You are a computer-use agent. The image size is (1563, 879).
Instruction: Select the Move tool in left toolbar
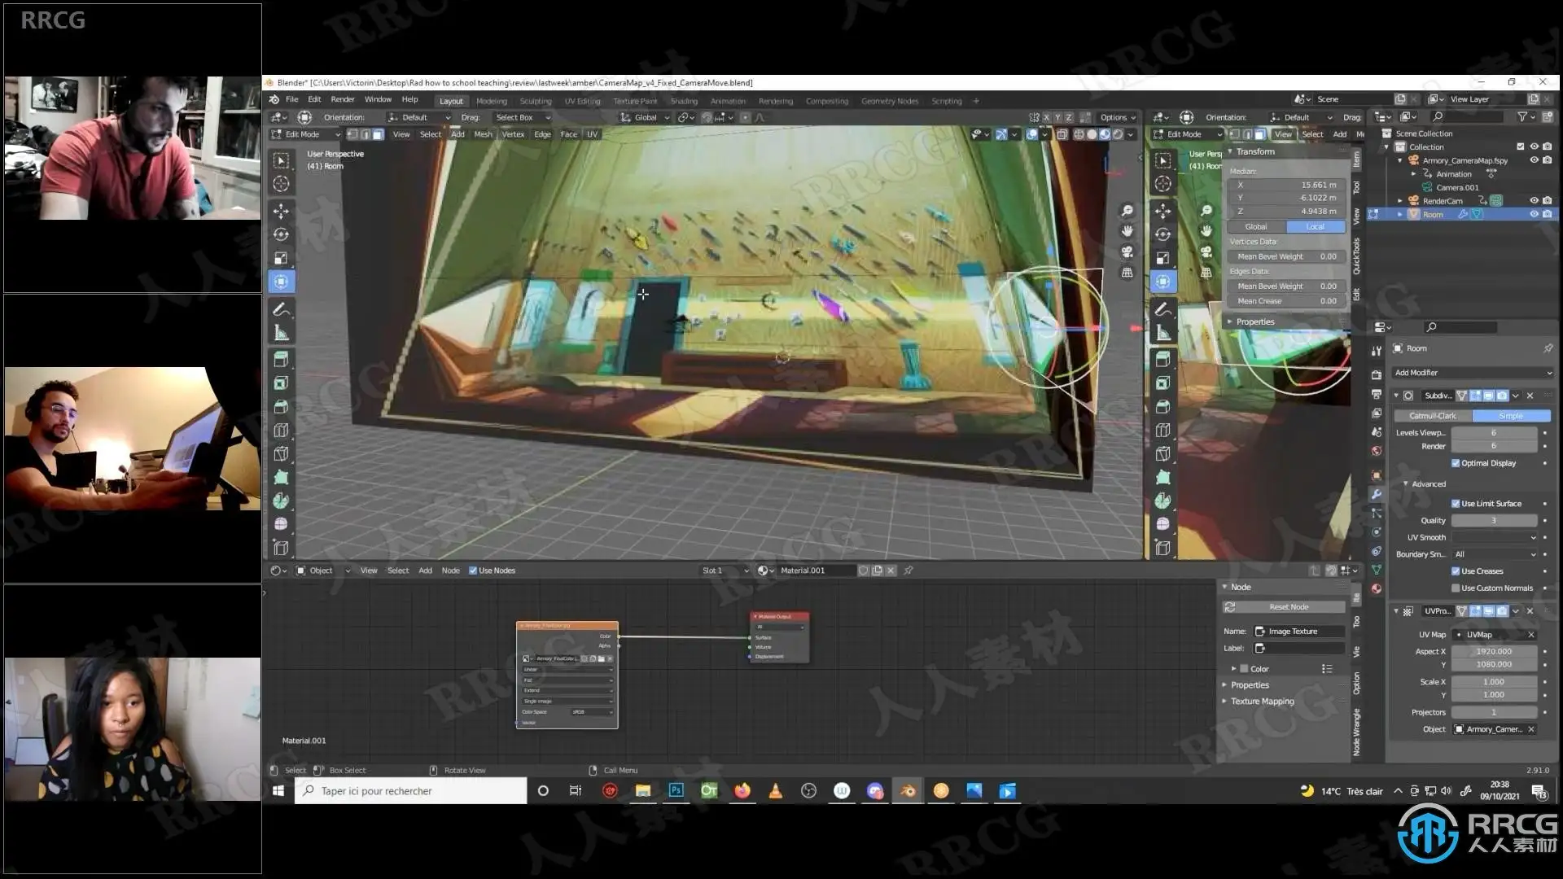[281, 211]
